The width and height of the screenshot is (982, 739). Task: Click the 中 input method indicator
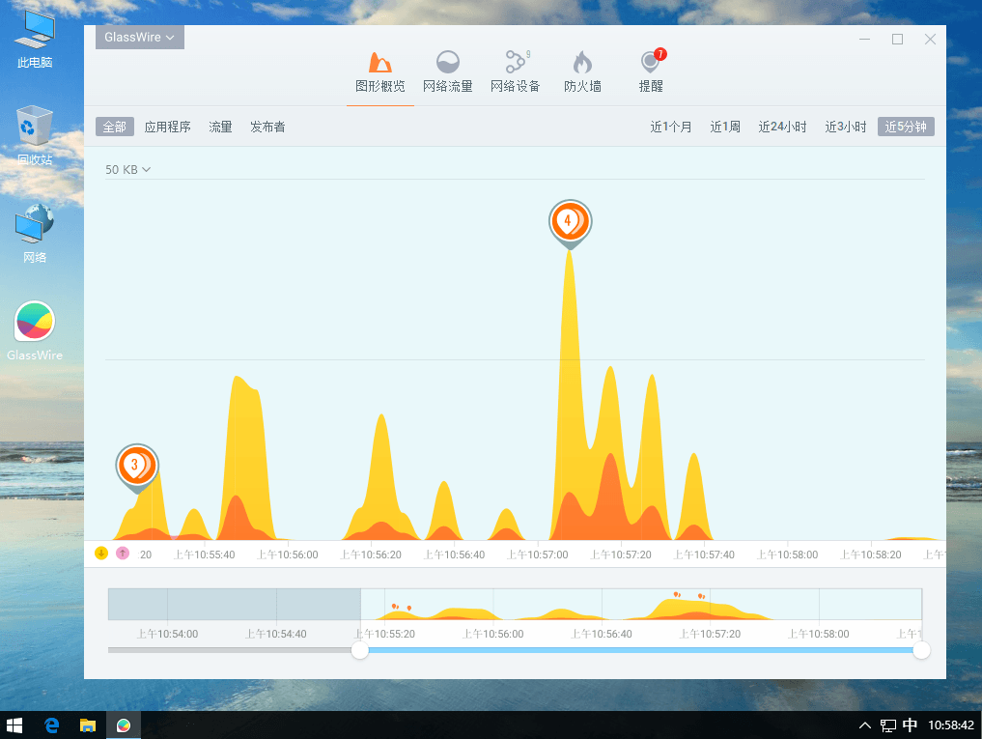pos(910,725)
